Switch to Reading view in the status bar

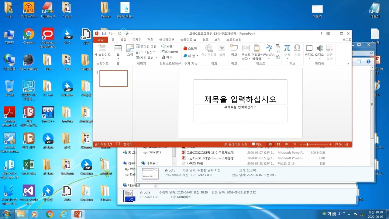[287, 144]
